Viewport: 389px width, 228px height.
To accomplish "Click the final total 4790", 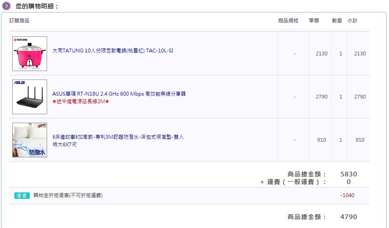I will pyautogui.click(x=349, y=217).
